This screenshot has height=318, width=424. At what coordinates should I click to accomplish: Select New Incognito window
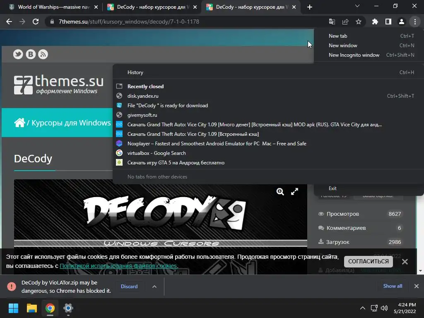click(369, 55)
